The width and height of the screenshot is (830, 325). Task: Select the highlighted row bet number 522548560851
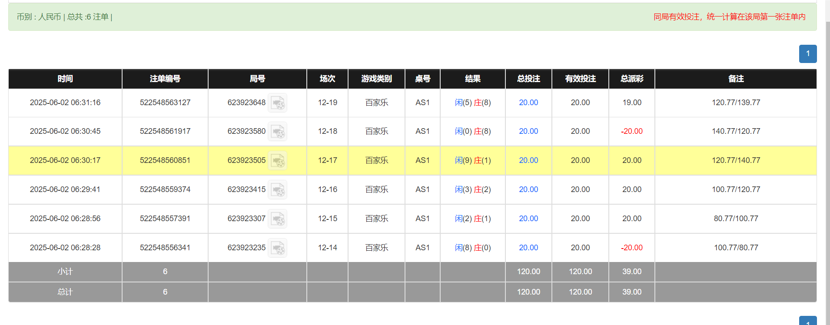[165, 160]
